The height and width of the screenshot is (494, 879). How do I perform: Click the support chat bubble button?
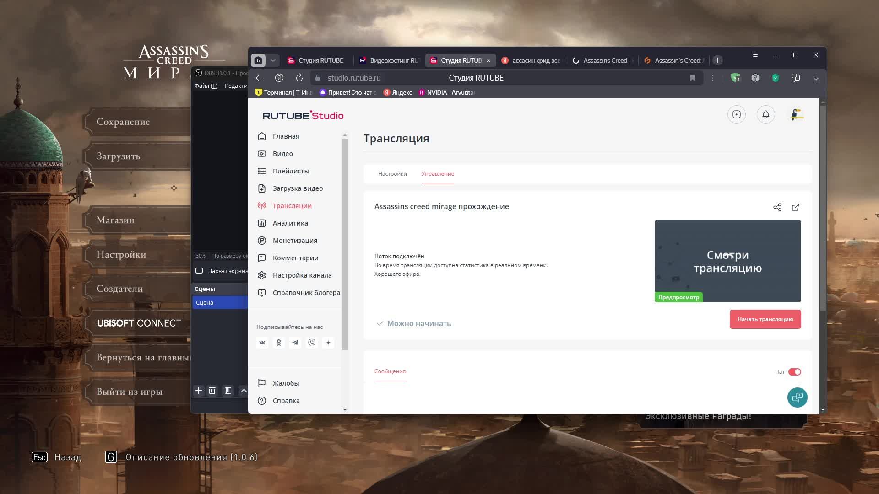pos(797,397)
